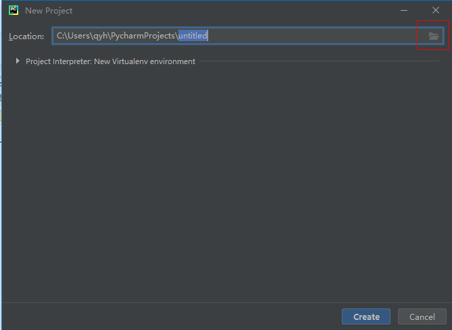Image resolution: width=452 pixels, height=330 pixels.
Task: Close the New Project dialog
Action: (436, 10)
